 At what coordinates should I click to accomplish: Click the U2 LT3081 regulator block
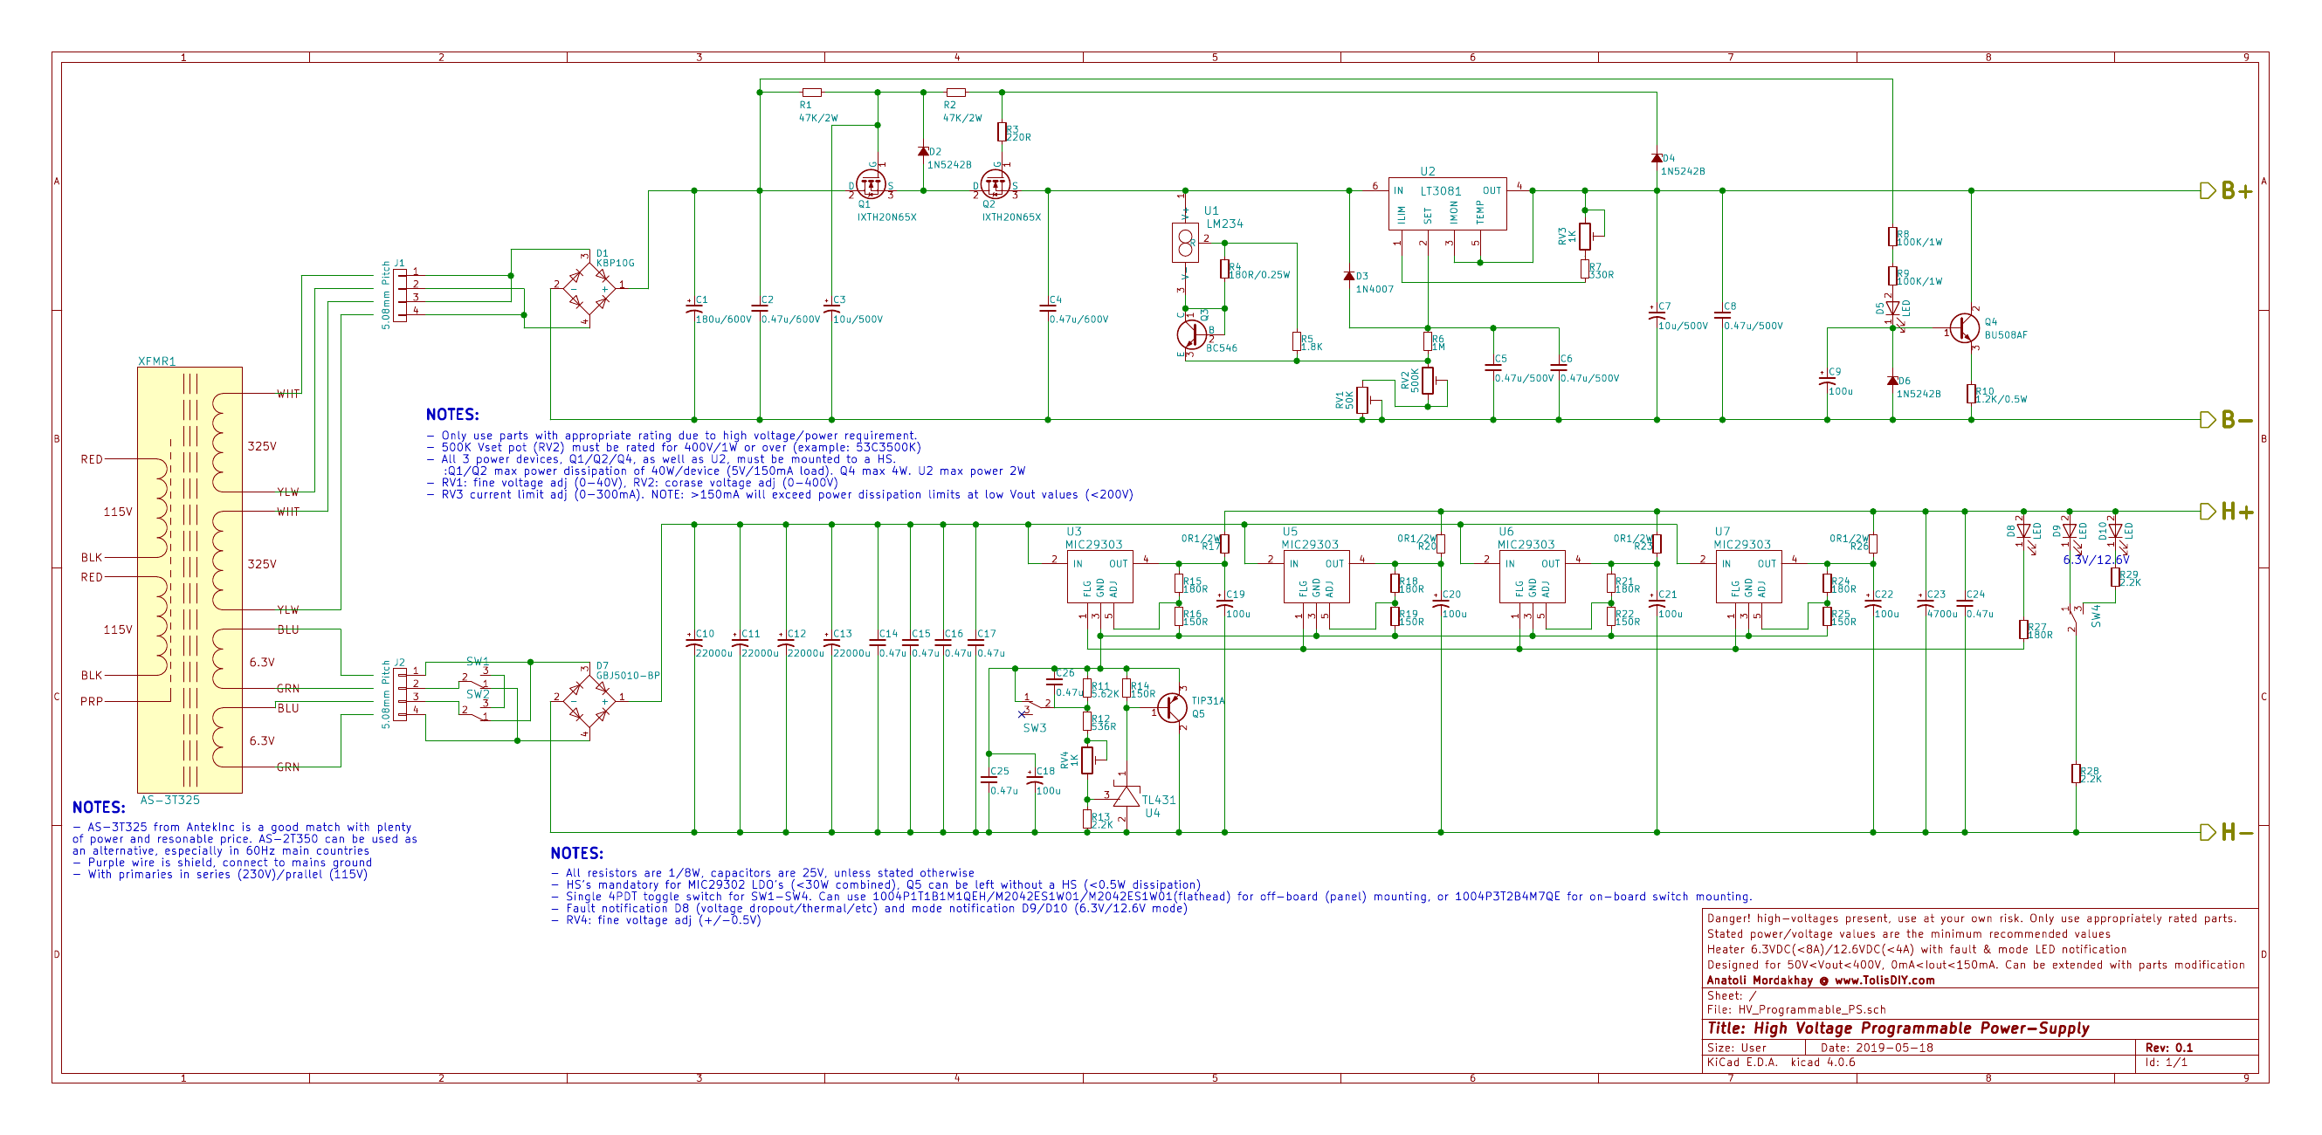pos(1446,203)
